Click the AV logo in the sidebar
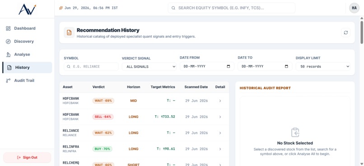Viewport: 364px width, 166px height. click(x=28, y=9)
